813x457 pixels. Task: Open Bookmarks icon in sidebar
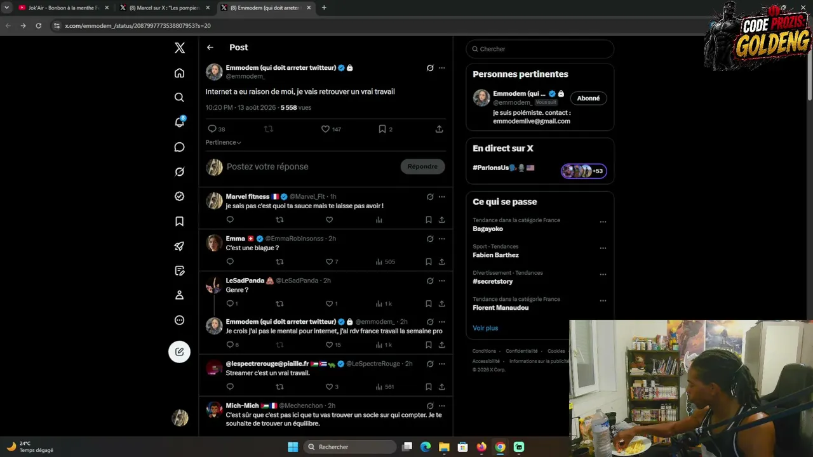coord(180,221)
